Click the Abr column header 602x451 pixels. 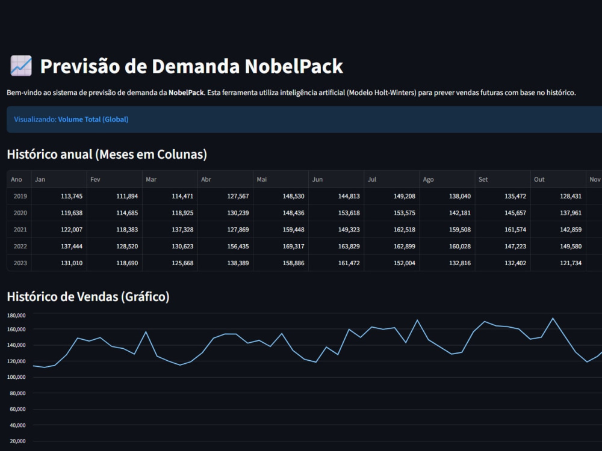[225, 179]
